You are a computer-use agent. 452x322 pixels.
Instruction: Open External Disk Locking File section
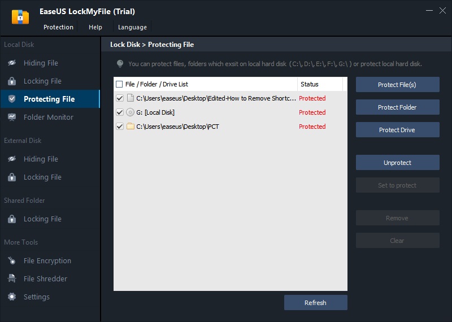pyautogui.click(x=50, y=177)
